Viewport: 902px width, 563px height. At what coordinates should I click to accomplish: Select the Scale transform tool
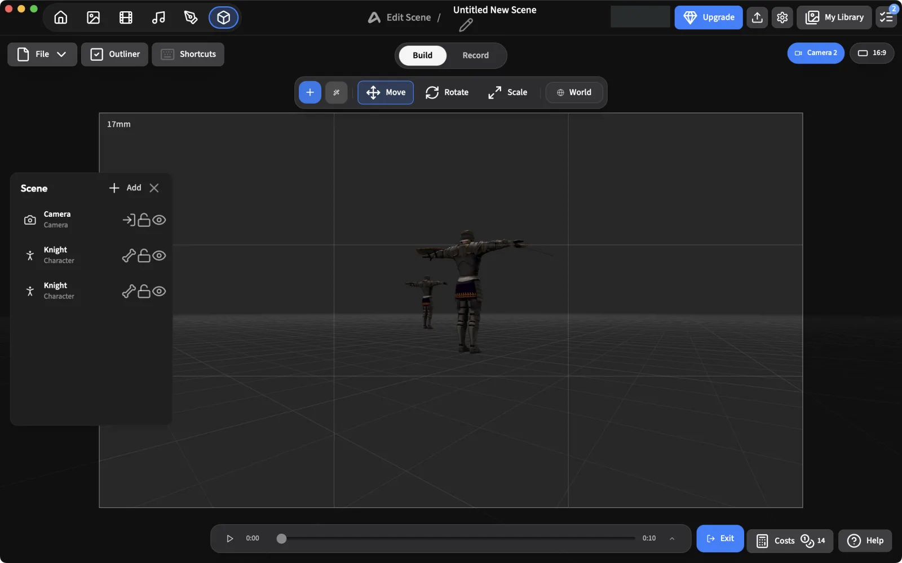point(508,92)
